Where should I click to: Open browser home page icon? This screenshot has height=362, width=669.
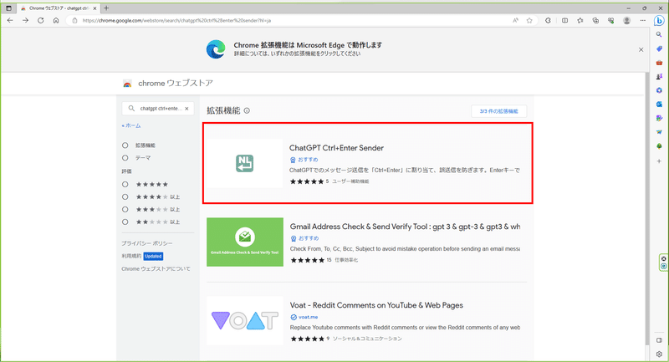click(x=56, y=20)
